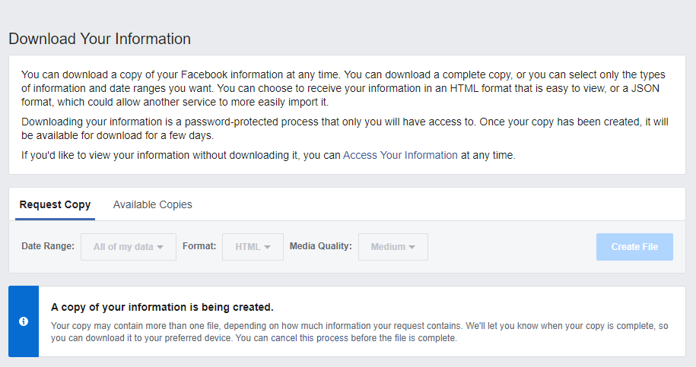Switch to the Available Copies tab
696x367 pixels.
[152, 204]
